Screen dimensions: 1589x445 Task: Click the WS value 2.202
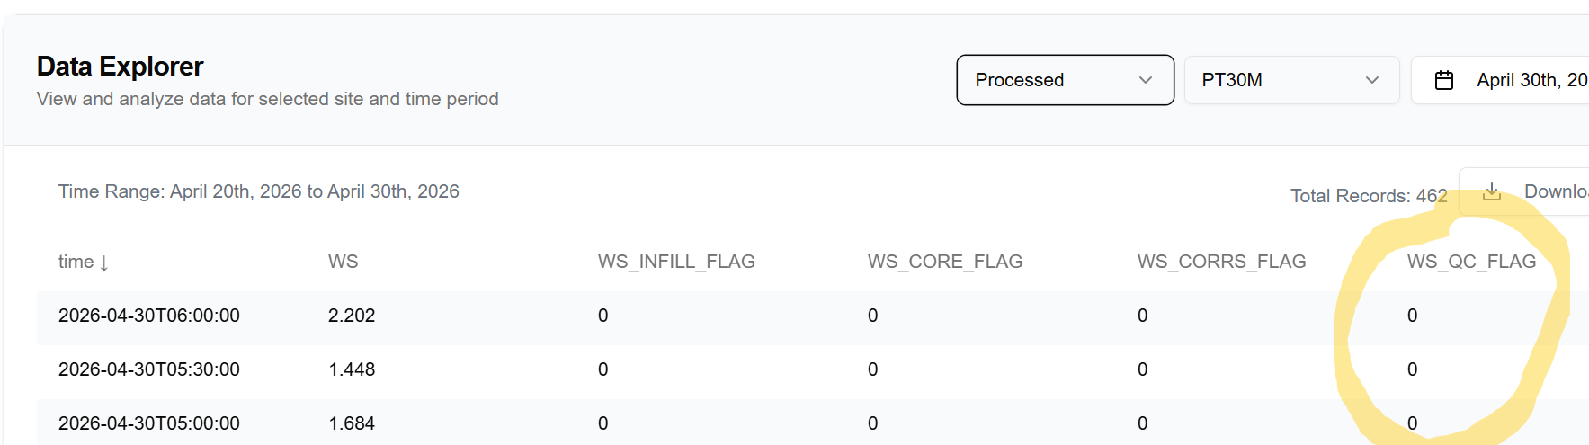tap(352, 316)
